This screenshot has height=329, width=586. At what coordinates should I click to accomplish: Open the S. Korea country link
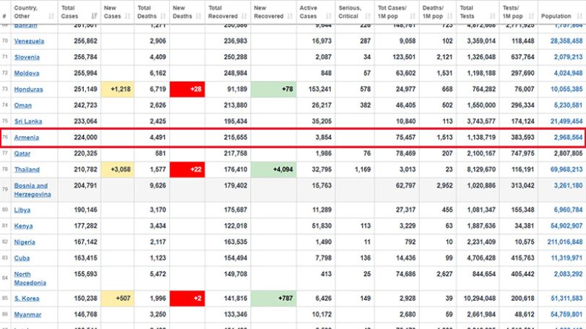(x=27, y=299)
